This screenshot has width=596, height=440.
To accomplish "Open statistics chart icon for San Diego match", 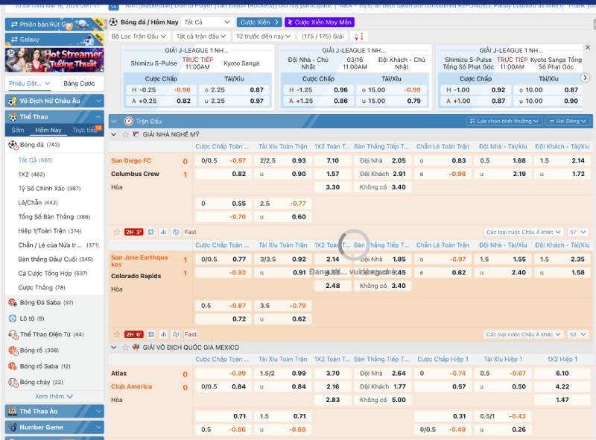I will click(x=162, y=232).
